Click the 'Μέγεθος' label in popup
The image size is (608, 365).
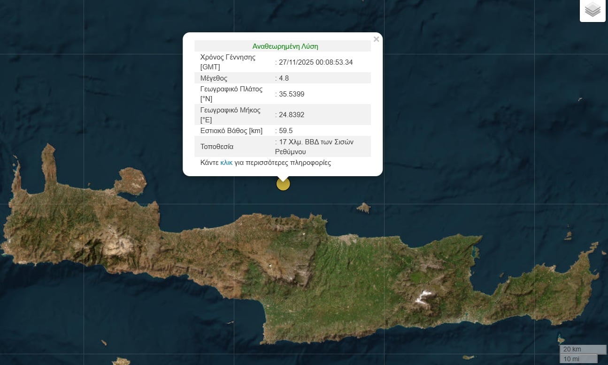214,78
